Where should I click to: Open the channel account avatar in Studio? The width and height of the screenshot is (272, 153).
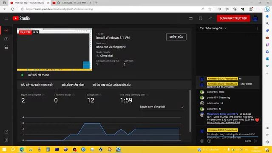click(255, 18)
